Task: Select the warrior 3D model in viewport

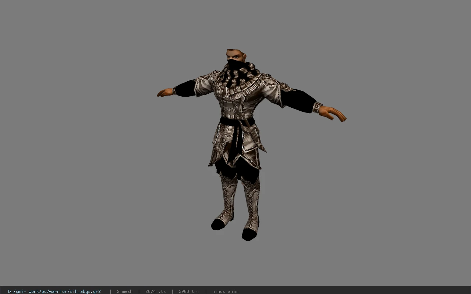Action: tap(251, 145)
